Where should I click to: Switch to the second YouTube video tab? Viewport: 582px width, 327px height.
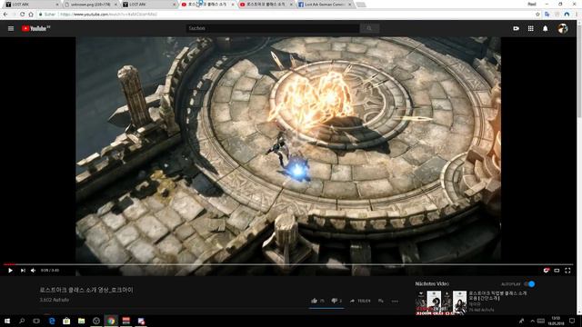click(x=266, y=5)
